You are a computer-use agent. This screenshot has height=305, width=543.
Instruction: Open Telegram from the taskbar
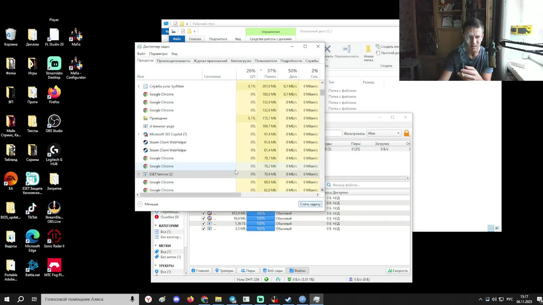(232, 299)
